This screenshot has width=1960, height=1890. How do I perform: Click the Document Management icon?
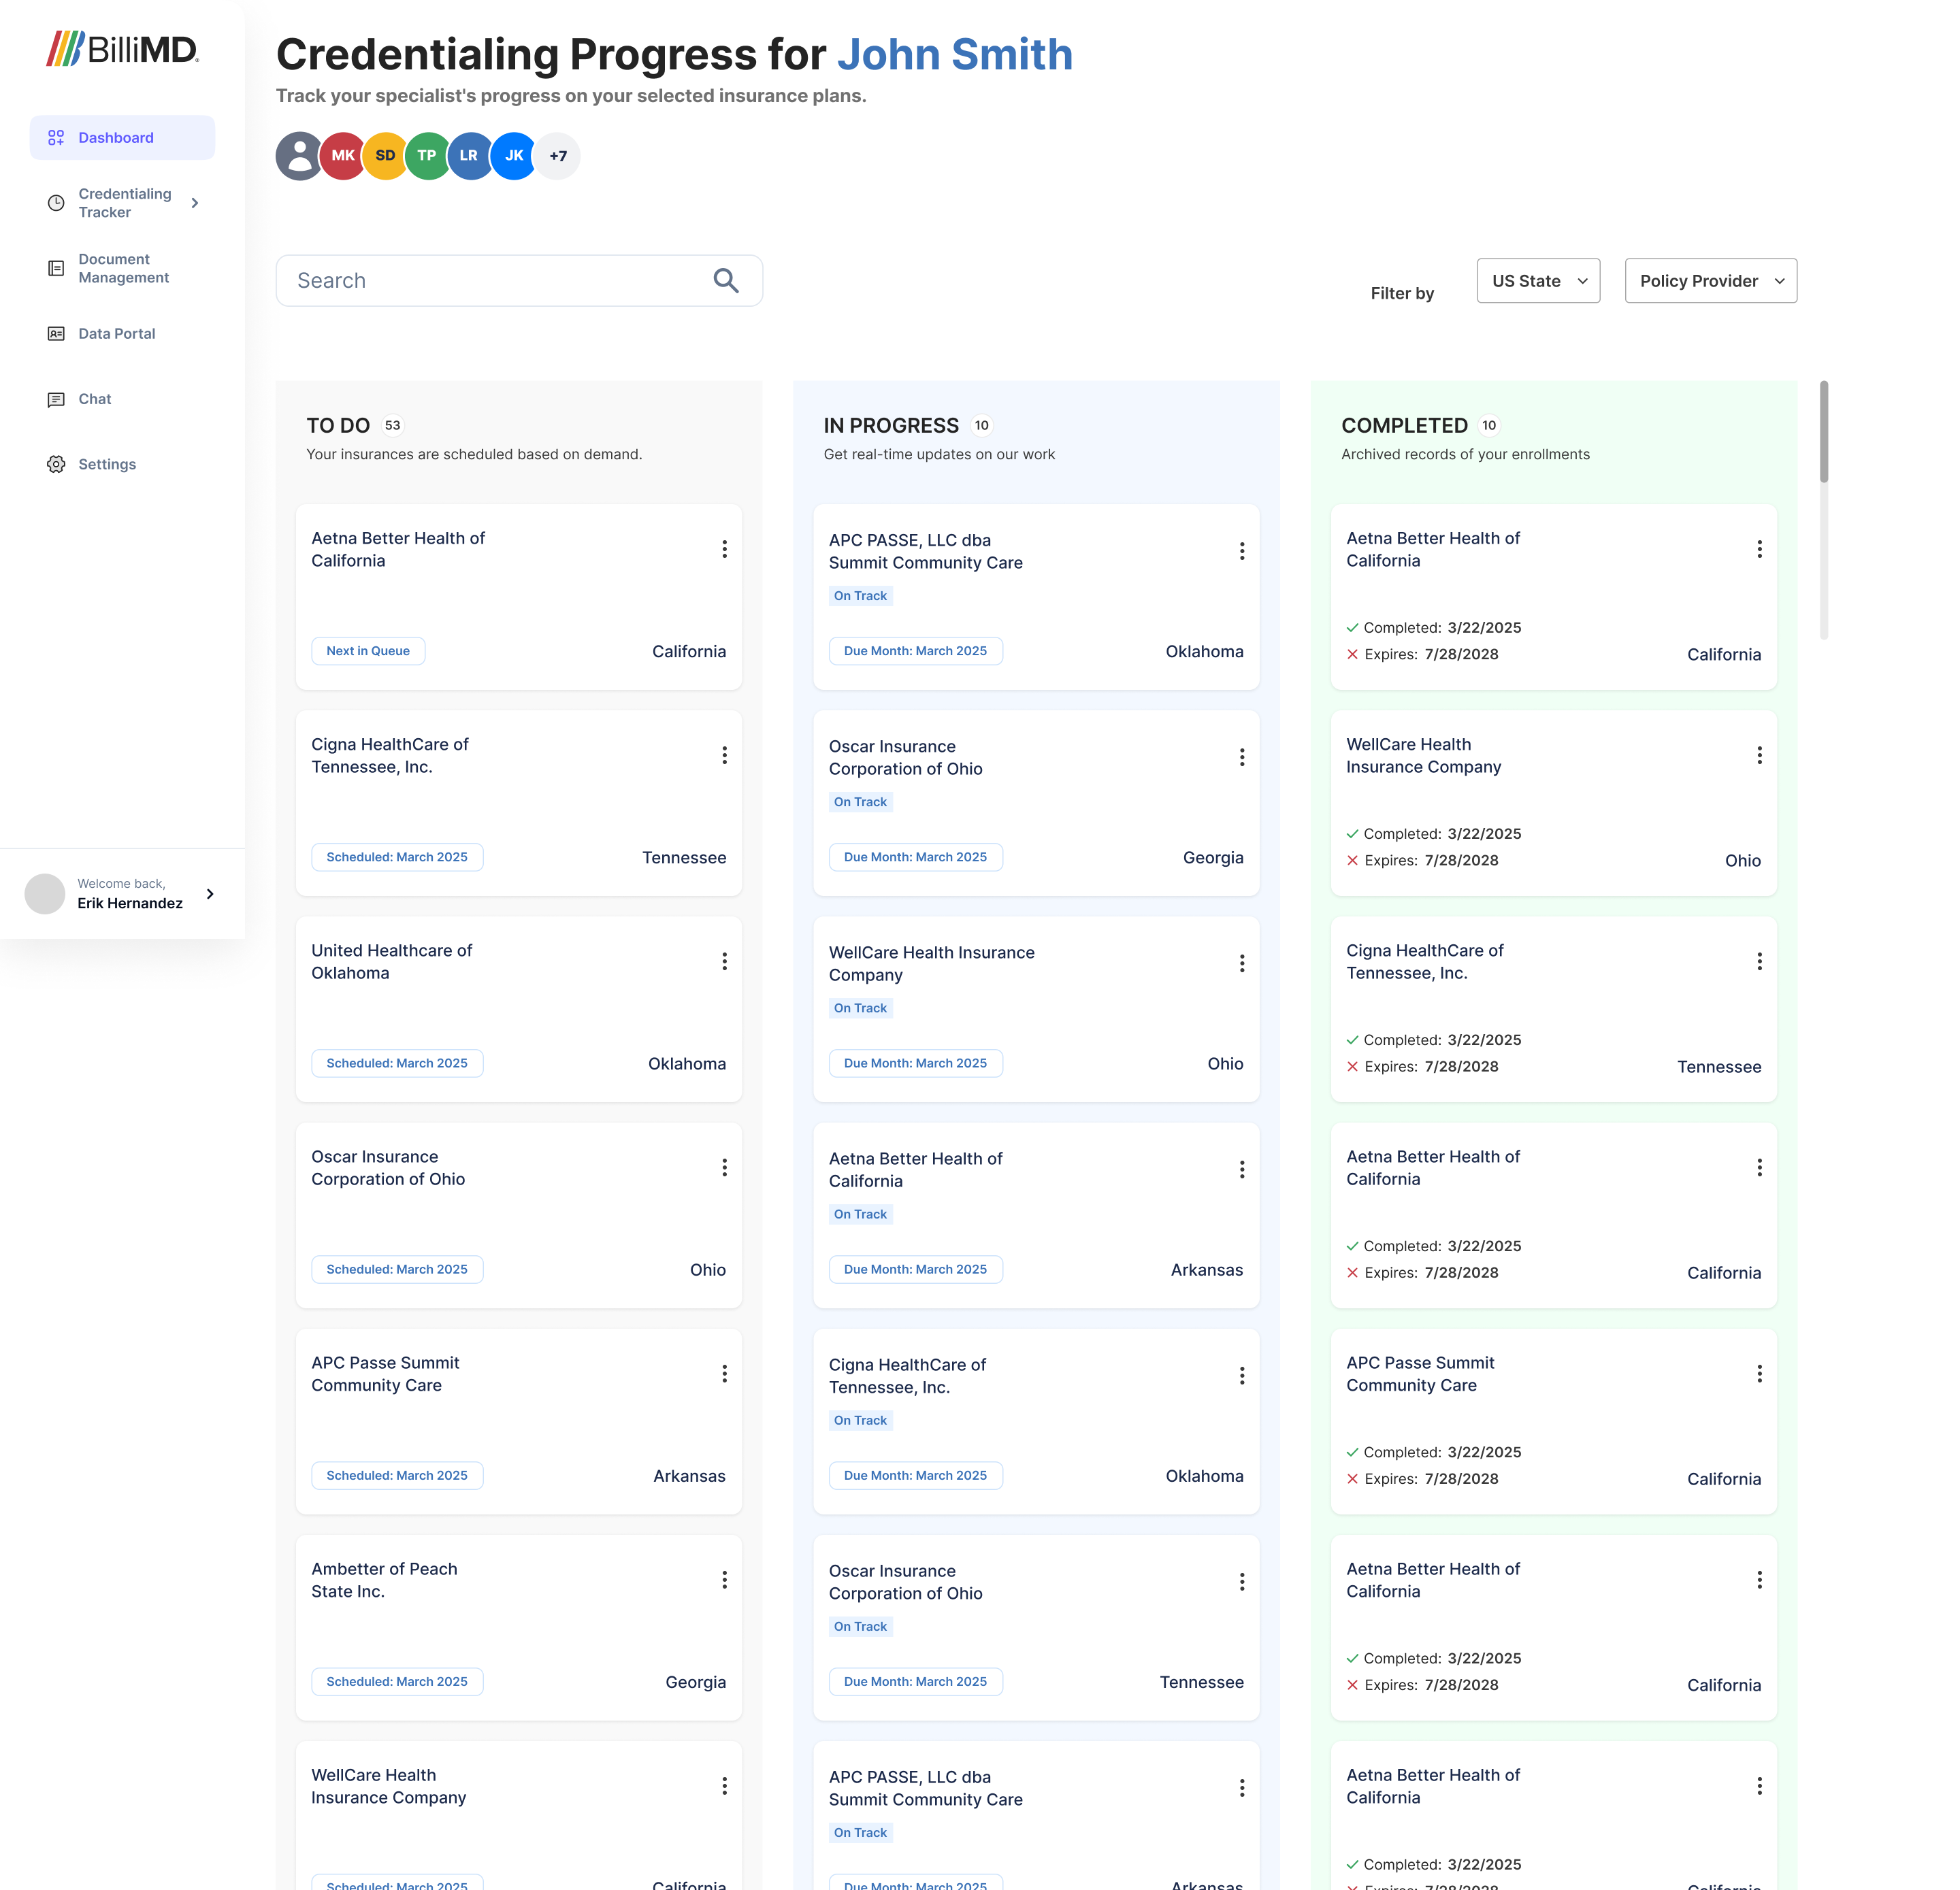coord(56,269)
